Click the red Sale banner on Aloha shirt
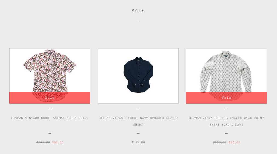Screen dimensions: 277x154 [x=50, y=98]
